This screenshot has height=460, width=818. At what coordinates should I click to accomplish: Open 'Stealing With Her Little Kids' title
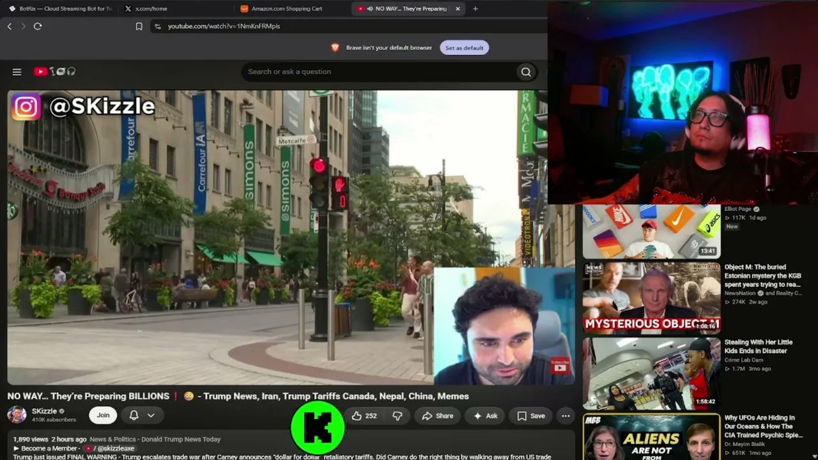(x=758, y=346)
